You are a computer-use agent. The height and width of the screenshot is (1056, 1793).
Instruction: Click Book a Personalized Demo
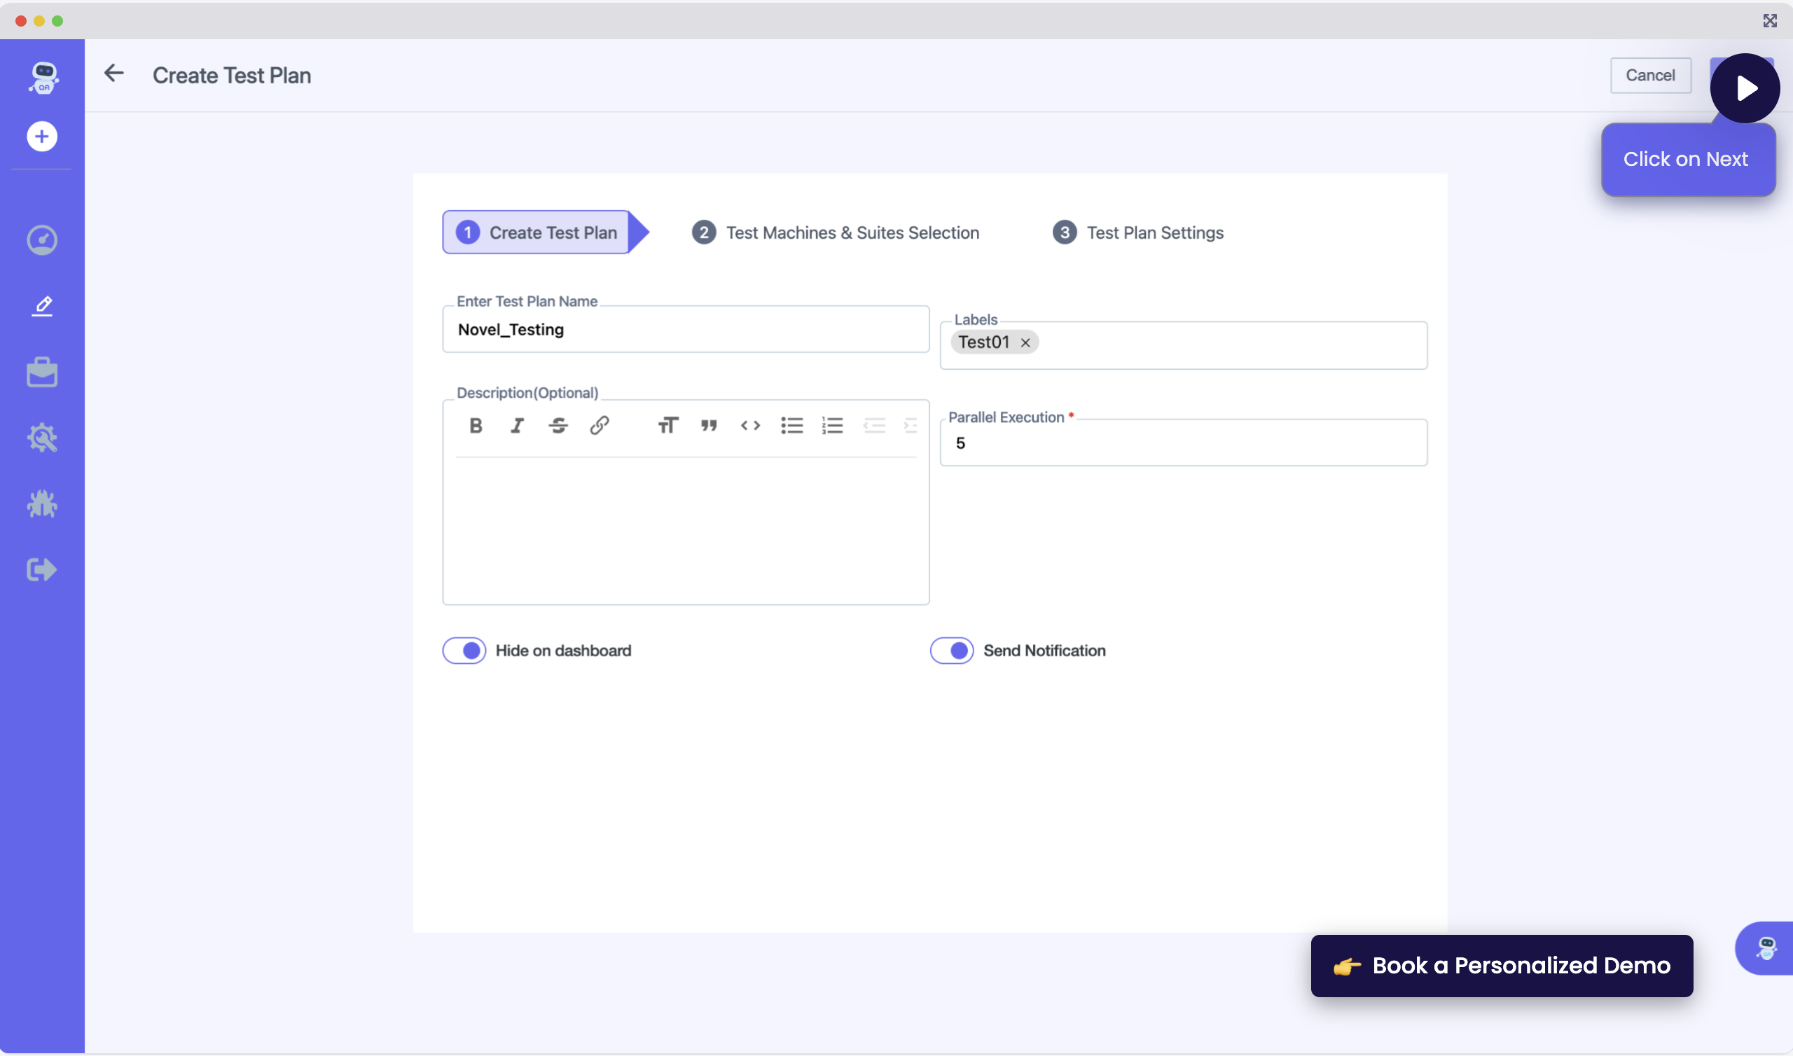(x=1501, y=966)
